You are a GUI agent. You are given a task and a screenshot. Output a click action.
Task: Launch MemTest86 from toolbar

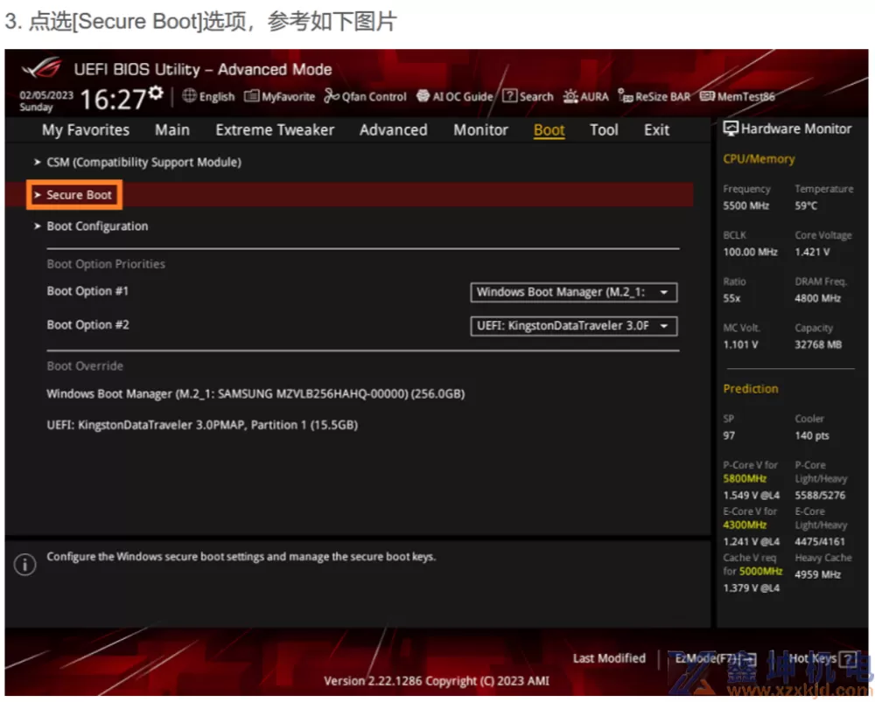737,96
